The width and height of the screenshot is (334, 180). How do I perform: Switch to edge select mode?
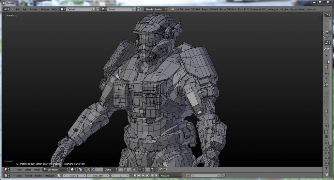125,170
